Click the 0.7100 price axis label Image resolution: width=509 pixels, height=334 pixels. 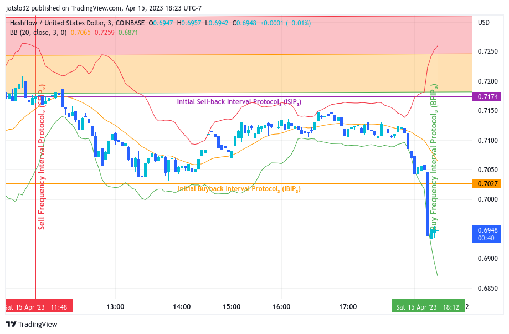(x=488, y=141)
